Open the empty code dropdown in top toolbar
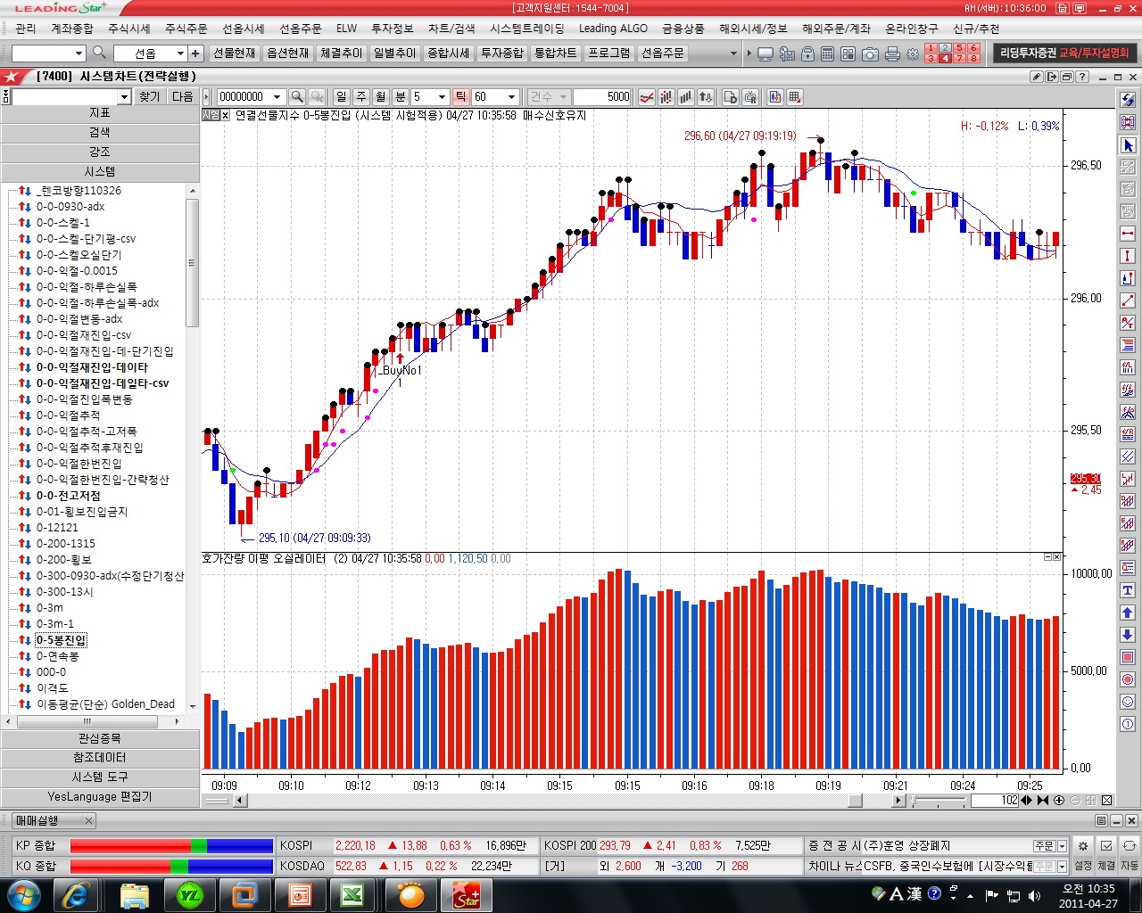The height and width of the screenshot is (913, 1142). [x=79, y=53]
